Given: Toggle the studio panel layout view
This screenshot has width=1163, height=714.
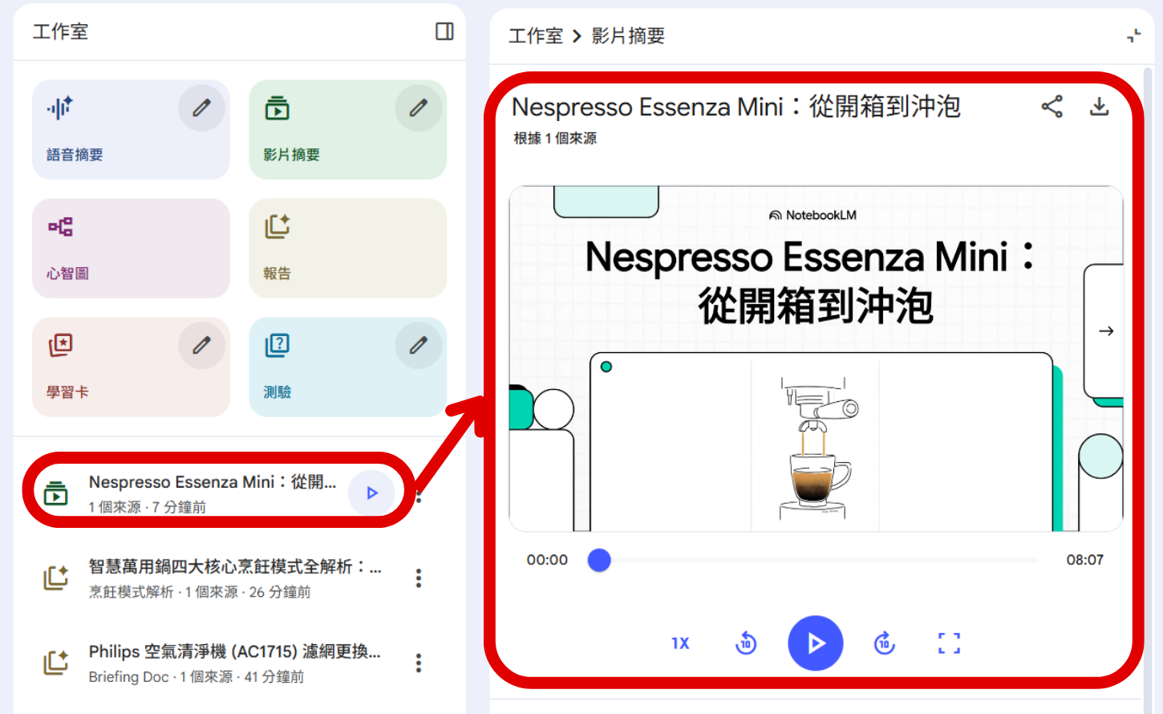Looking at the screenshot, I should pyautogui.click(x=444, y=31).
